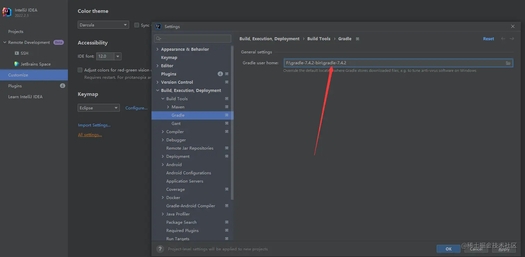525x257 pixels.
Task: Click the Settings dialog IntelliJ icon
Action: [x=158, y=26]
